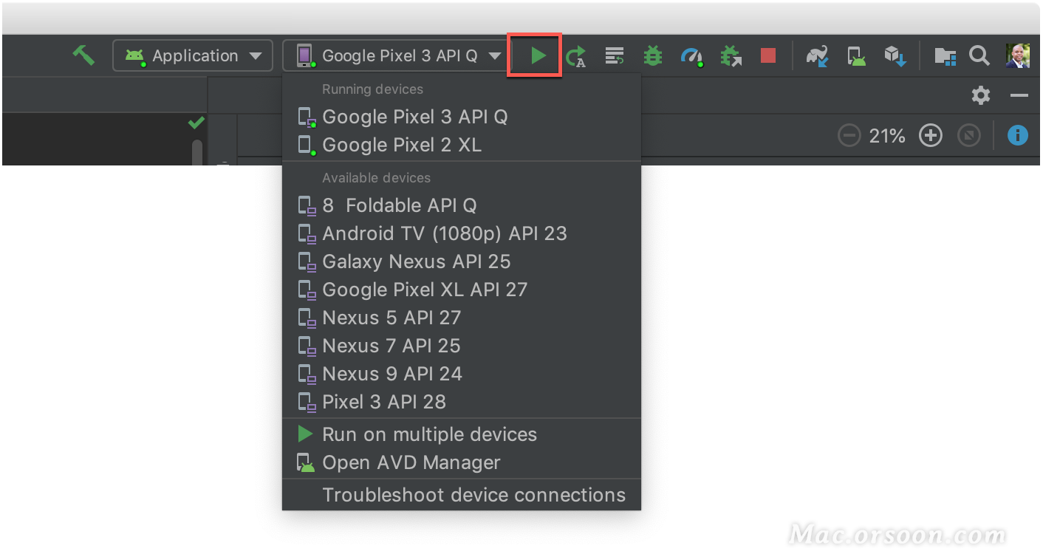Open the Profiler gauge icon
The height and width of the screenshot is (554, 1043).
click(x=691, y=57)
